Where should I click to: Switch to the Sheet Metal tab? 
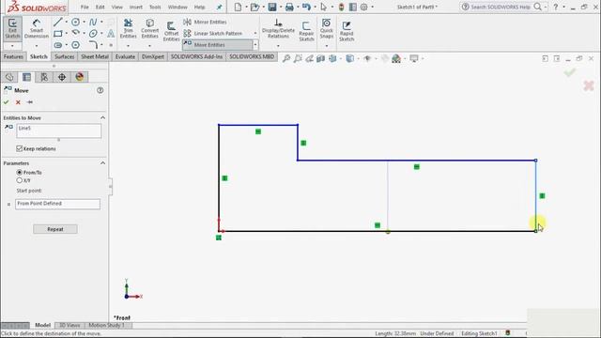pos(95,56)
